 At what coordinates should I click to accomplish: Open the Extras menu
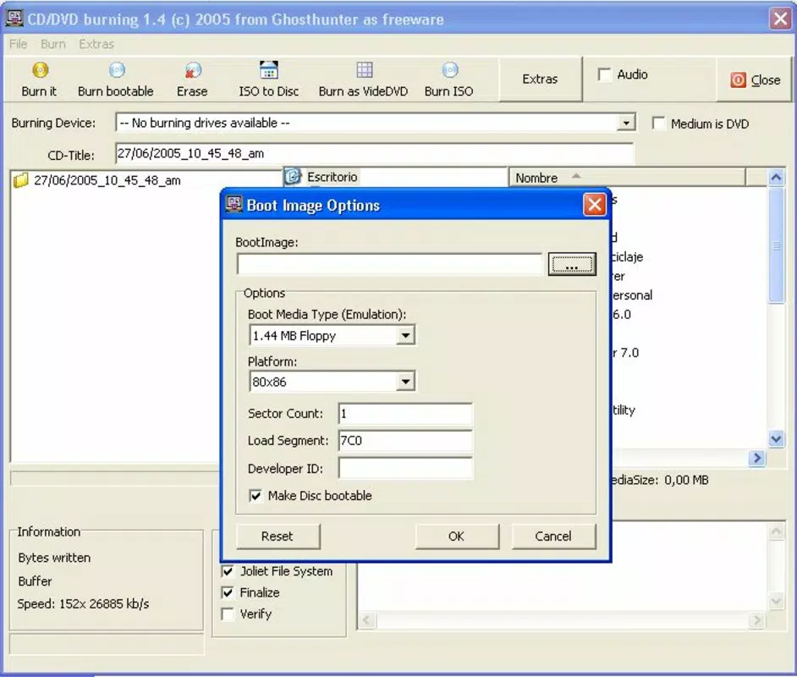click(x=96, y=44)
